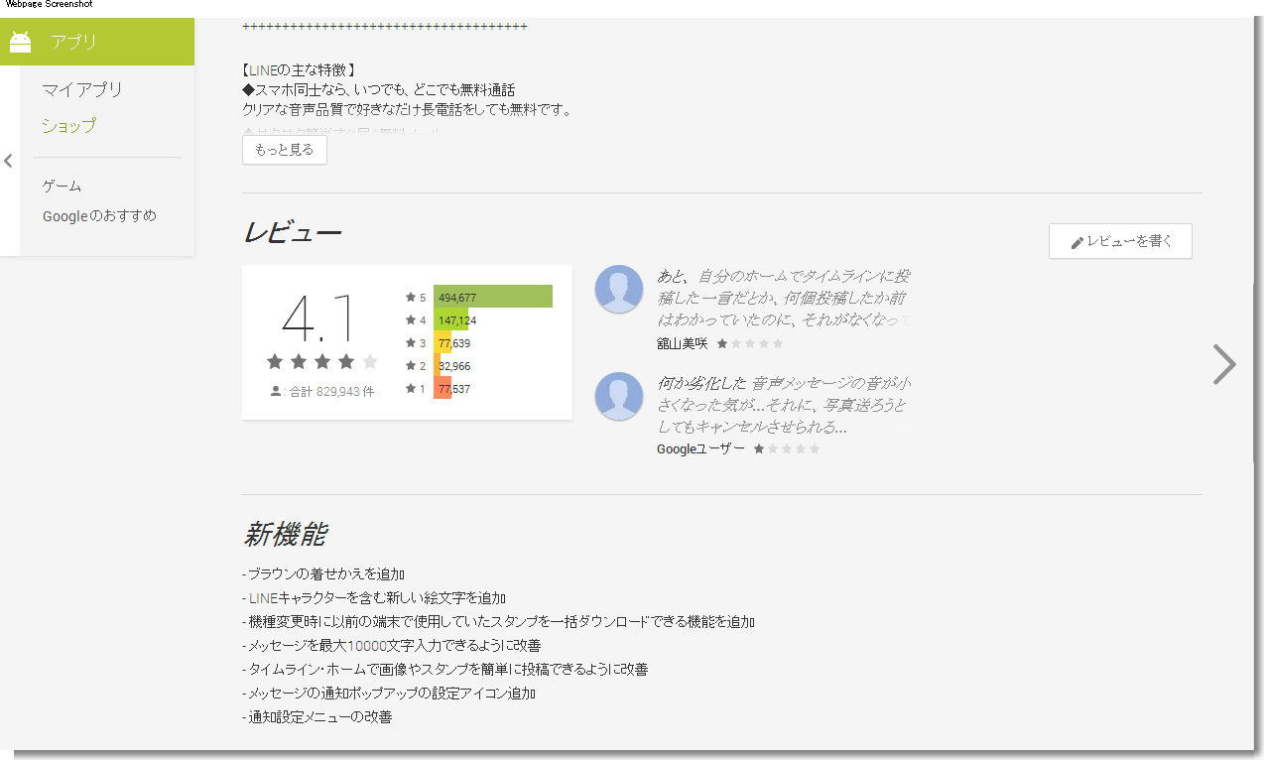The width and height of the screenshot is (1264, 760).
Task: Click the avatar beside the あと、自分のホームで review
Action: point(619,290)
